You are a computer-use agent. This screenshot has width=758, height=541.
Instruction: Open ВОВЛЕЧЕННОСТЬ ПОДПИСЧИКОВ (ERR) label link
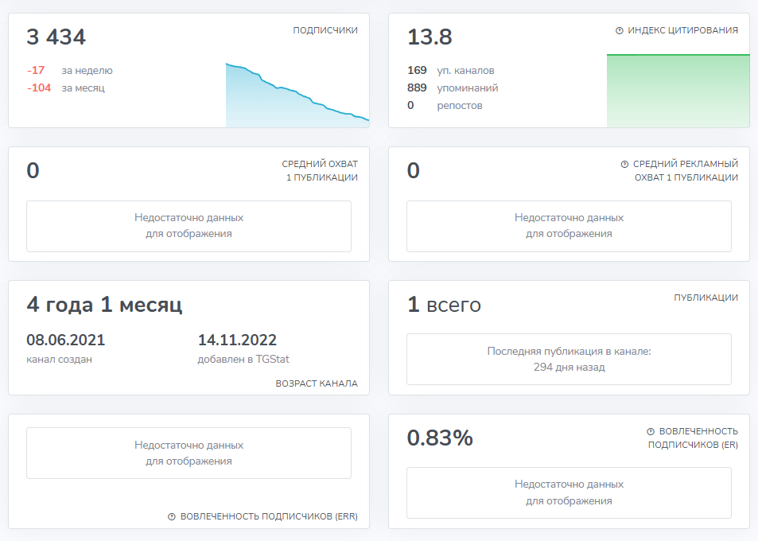pyautogui.click(x=269, y=516)
